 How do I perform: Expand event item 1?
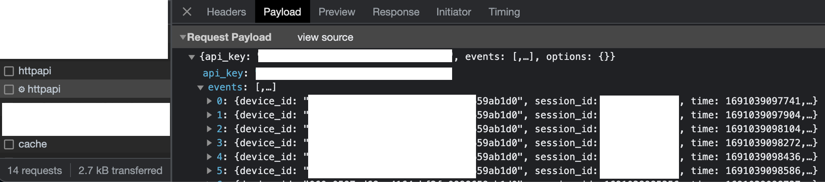tap(209, 115)
